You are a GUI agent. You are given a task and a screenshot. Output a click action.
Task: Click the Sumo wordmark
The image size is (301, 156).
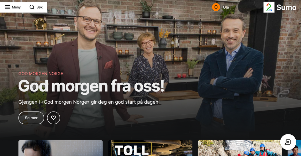[x=286, y=8]
